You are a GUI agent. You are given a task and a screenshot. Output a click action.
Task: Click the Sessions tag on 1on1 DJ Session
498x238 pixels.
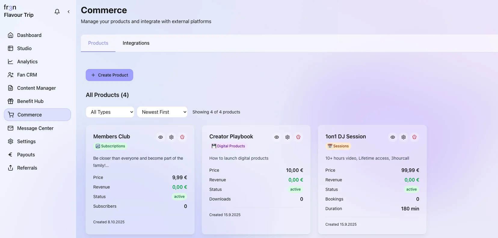(x=338, y=146)
